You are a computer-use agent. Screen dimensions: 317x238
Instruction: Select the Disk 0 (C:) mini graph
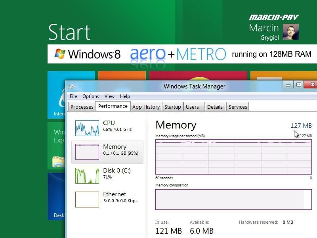(x=87, y=176)
